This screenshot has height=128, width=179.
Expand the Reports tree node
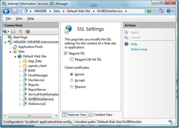[x=20, y=85]
